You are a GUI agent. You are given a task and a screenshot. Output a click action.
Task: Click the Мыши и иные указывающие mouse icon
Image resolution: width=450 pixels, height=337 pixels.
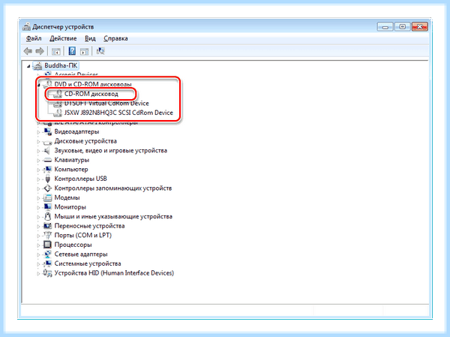pos(47,217)
